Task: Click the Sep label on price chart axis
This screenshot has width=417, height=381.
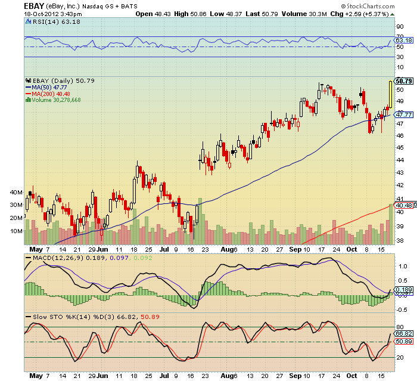Action: 295,249
